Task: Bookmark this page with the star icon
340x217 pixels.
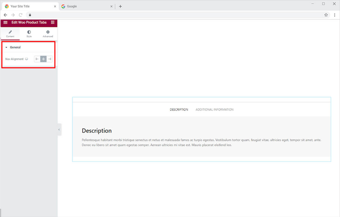Action: tap(326, 15)
